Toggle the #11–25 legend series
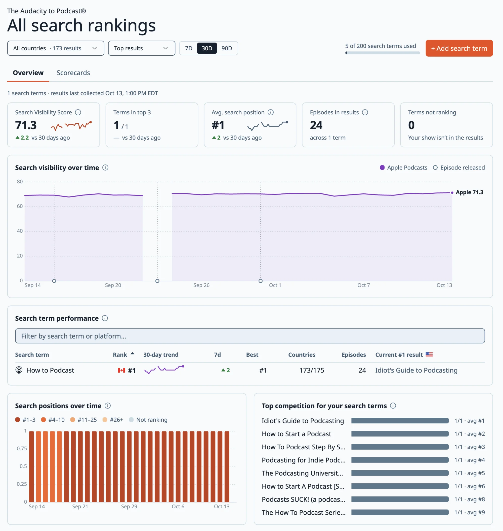Screen dimensions: 503x531 click(x=83, y=420)
